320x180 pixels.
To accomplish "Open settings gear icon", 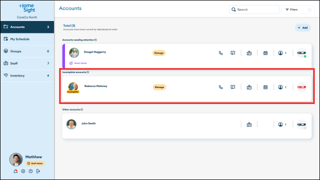I will [x=23, y=171].
